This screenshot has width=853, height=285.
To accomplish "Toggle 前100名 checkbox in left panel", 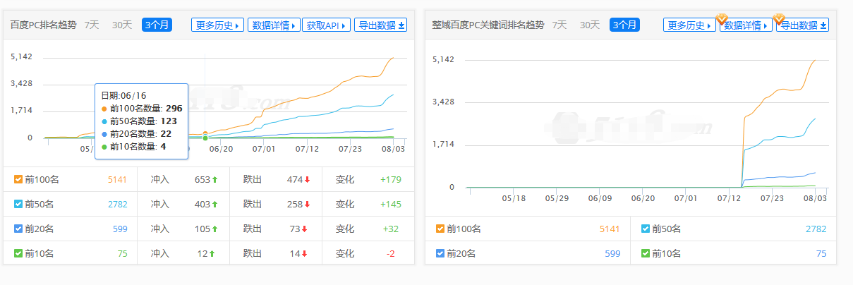I will pyautogui.click(x=18, y=179).
